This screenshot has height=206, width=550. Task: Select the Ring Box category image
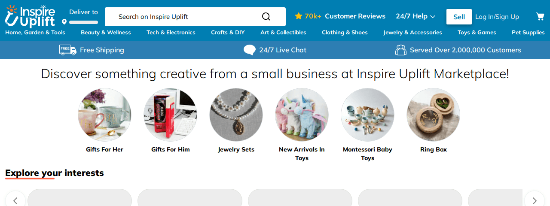click(433, 115)
